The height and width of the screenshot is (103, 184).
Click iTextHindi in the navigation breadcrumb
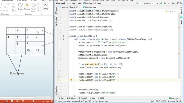click(x=61, y=3)
